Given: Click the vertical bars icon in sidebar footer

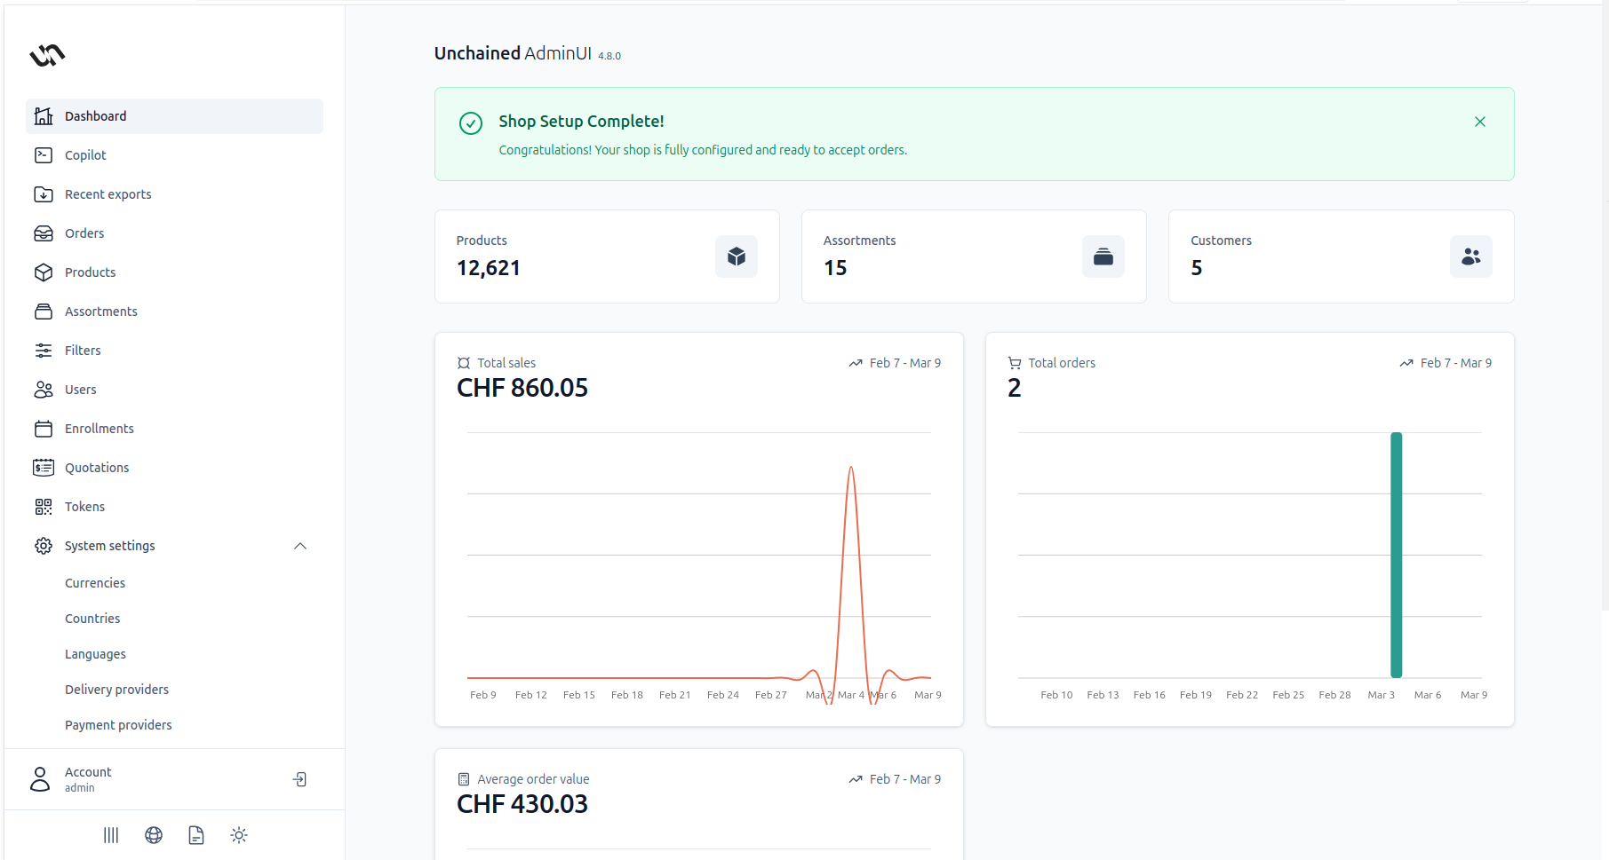Looking at the screenshot, I should pyautogui.click(x=111, y=835).
